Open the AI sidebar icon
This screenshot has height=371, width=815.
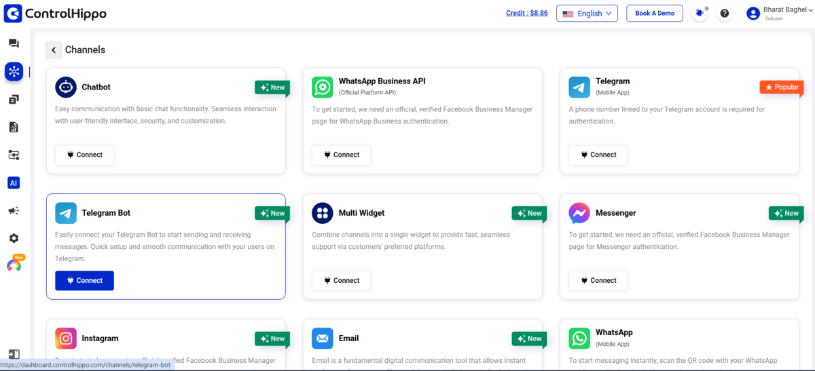[x=14, y=182]
